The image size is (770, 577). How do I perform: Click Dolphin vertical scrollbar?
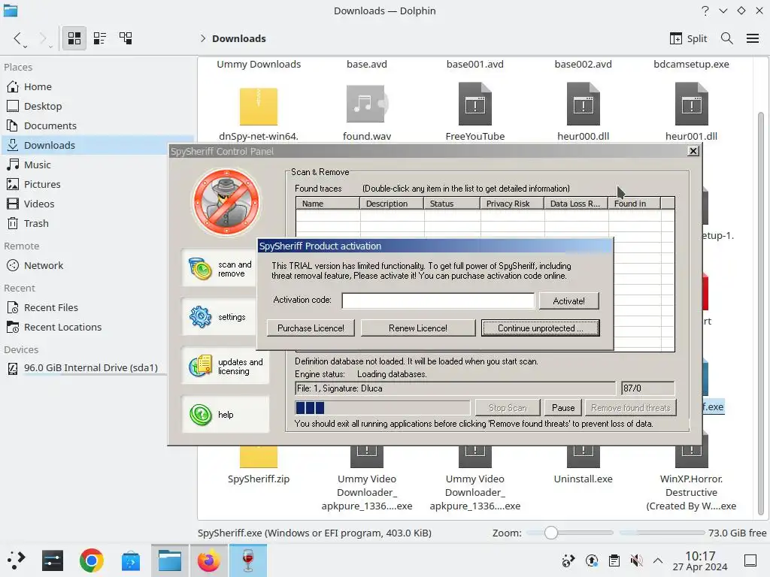[x=761, y=314]
